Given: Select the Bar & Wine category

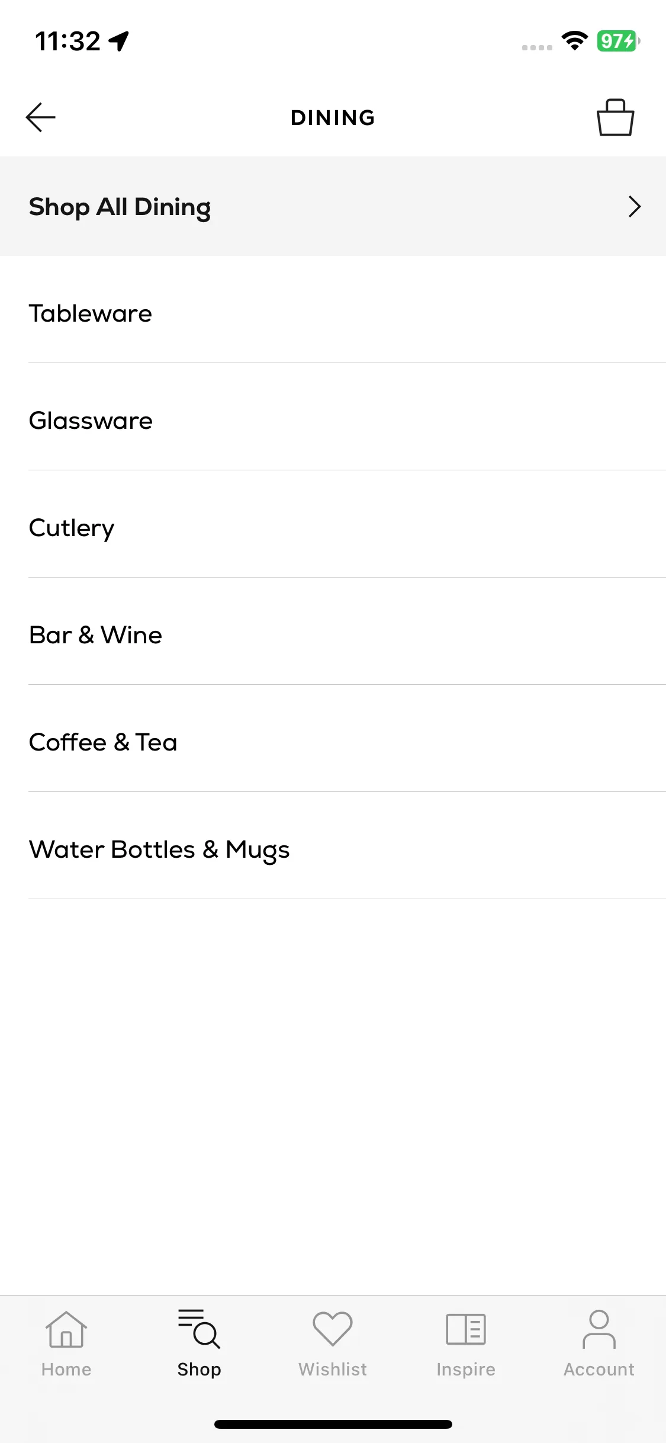Looking at the screenshot, I should [333, 635].
